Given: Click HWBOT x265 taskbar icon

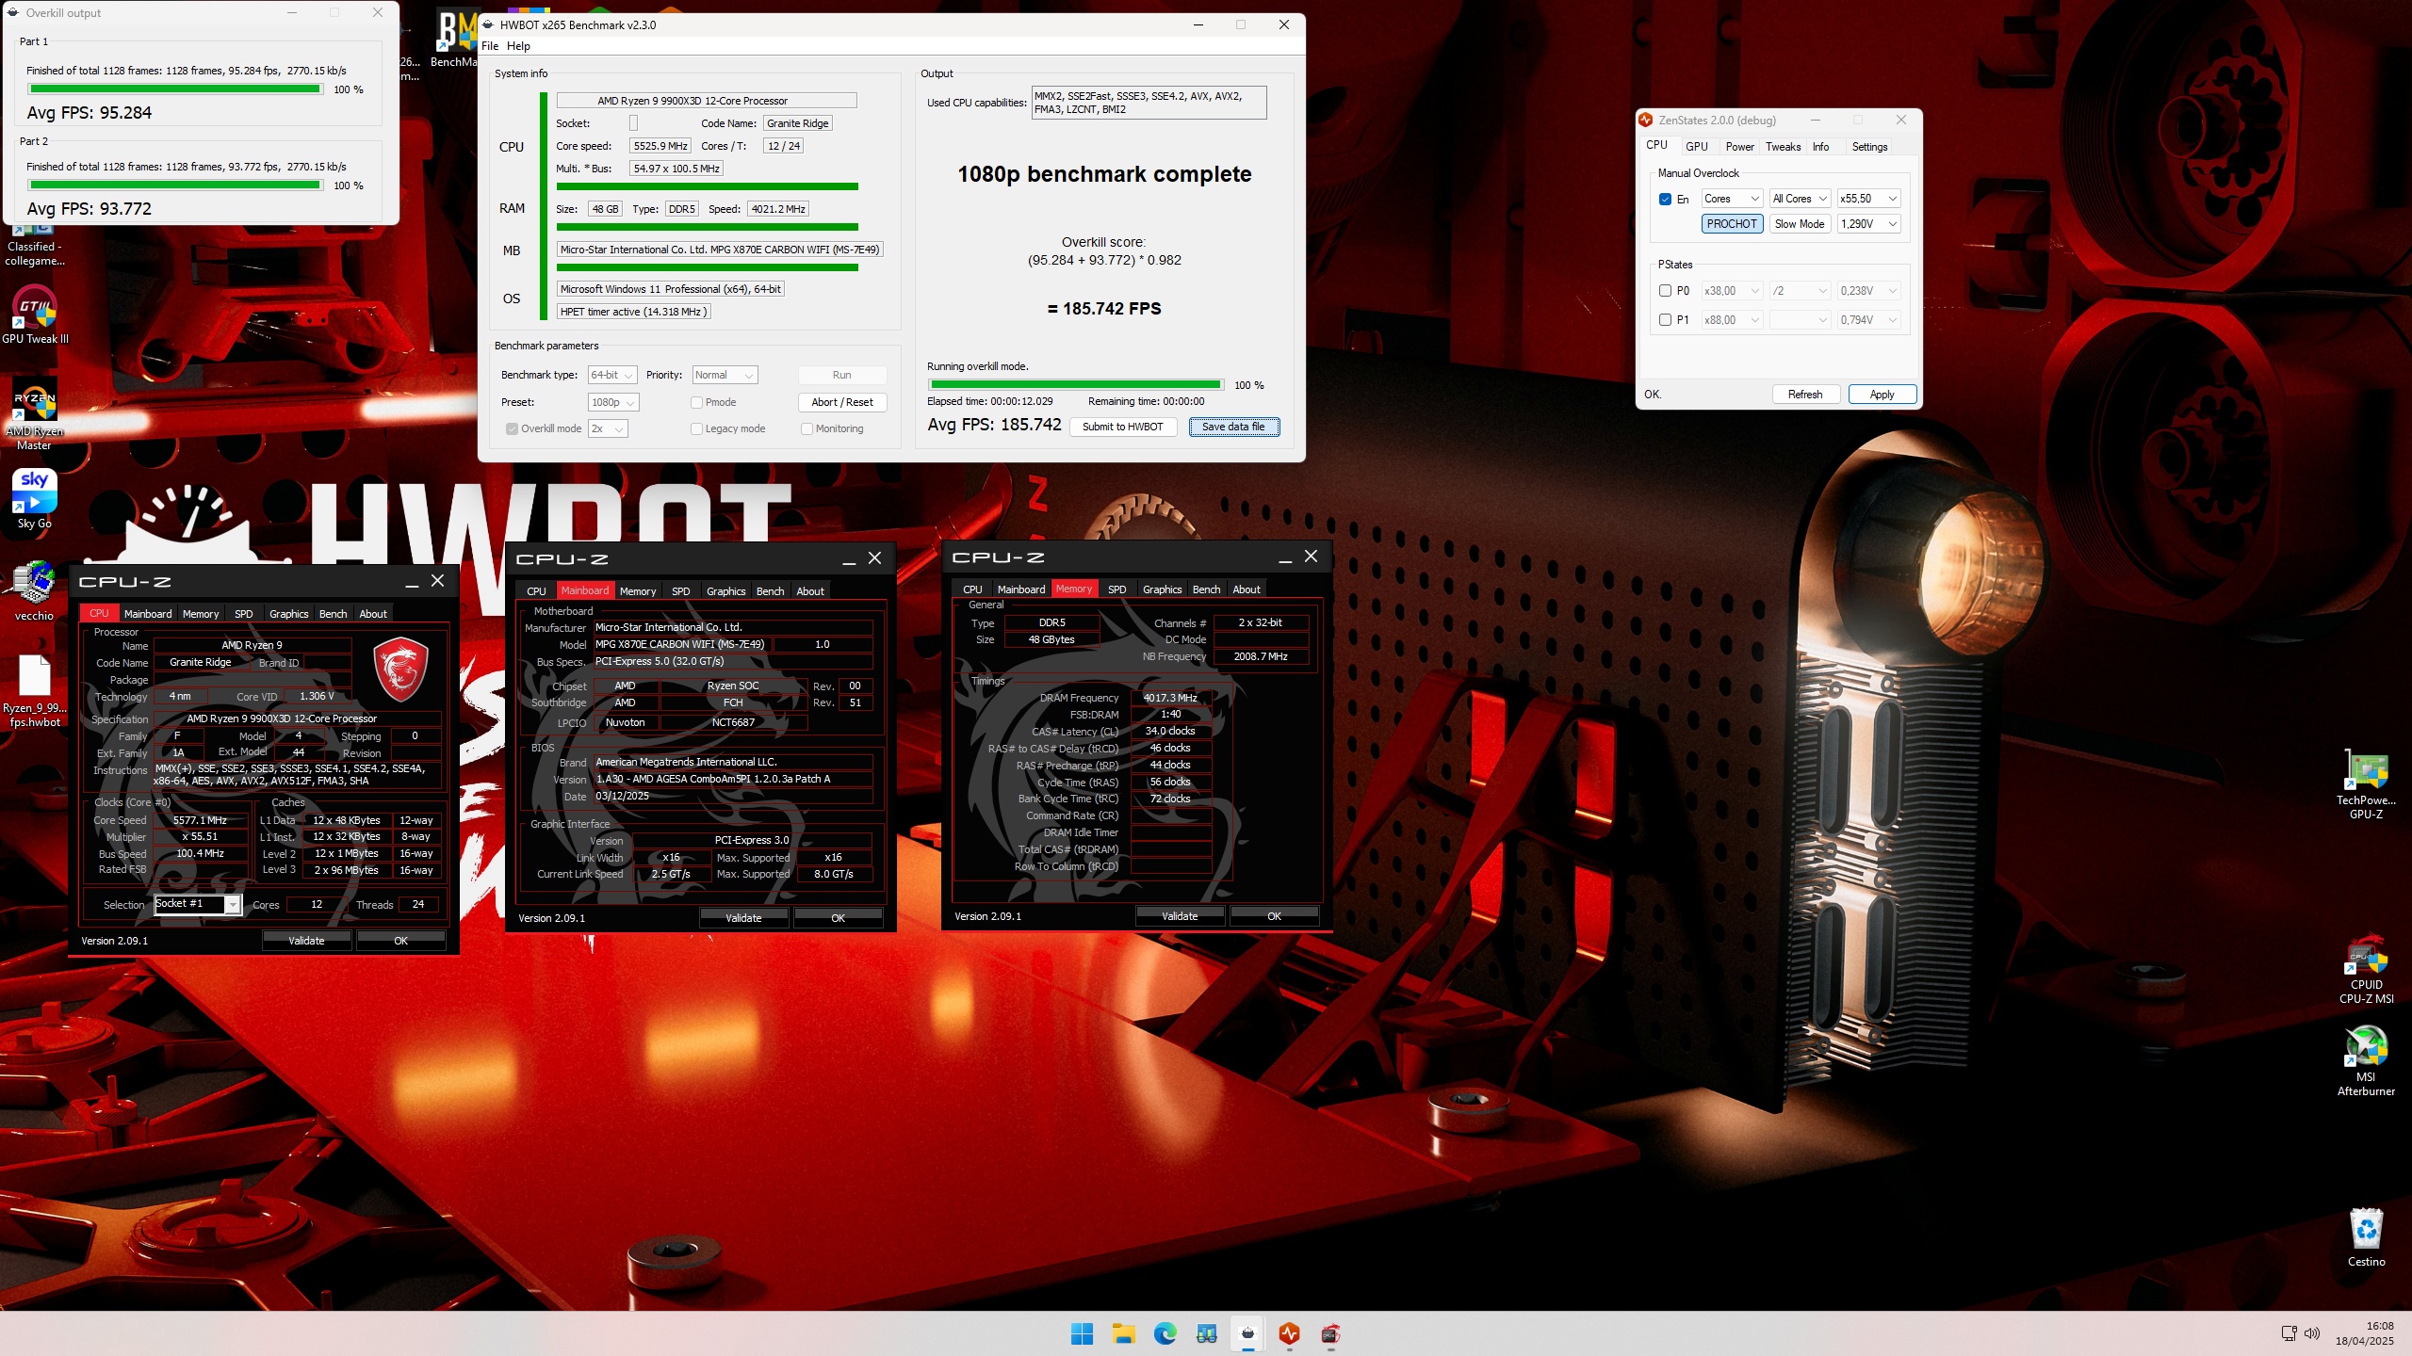Looking at the screenshot, I should click(x=1247, y=1333).
